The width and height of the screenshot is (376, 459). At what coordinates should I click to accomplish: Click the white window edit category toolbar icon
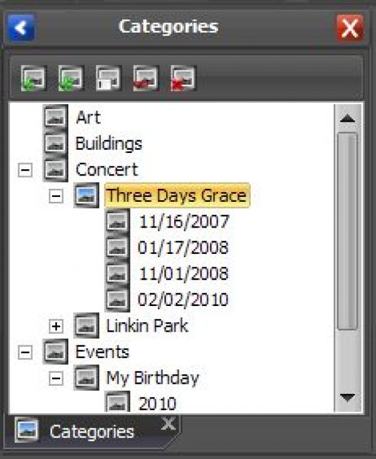[108, 79]
